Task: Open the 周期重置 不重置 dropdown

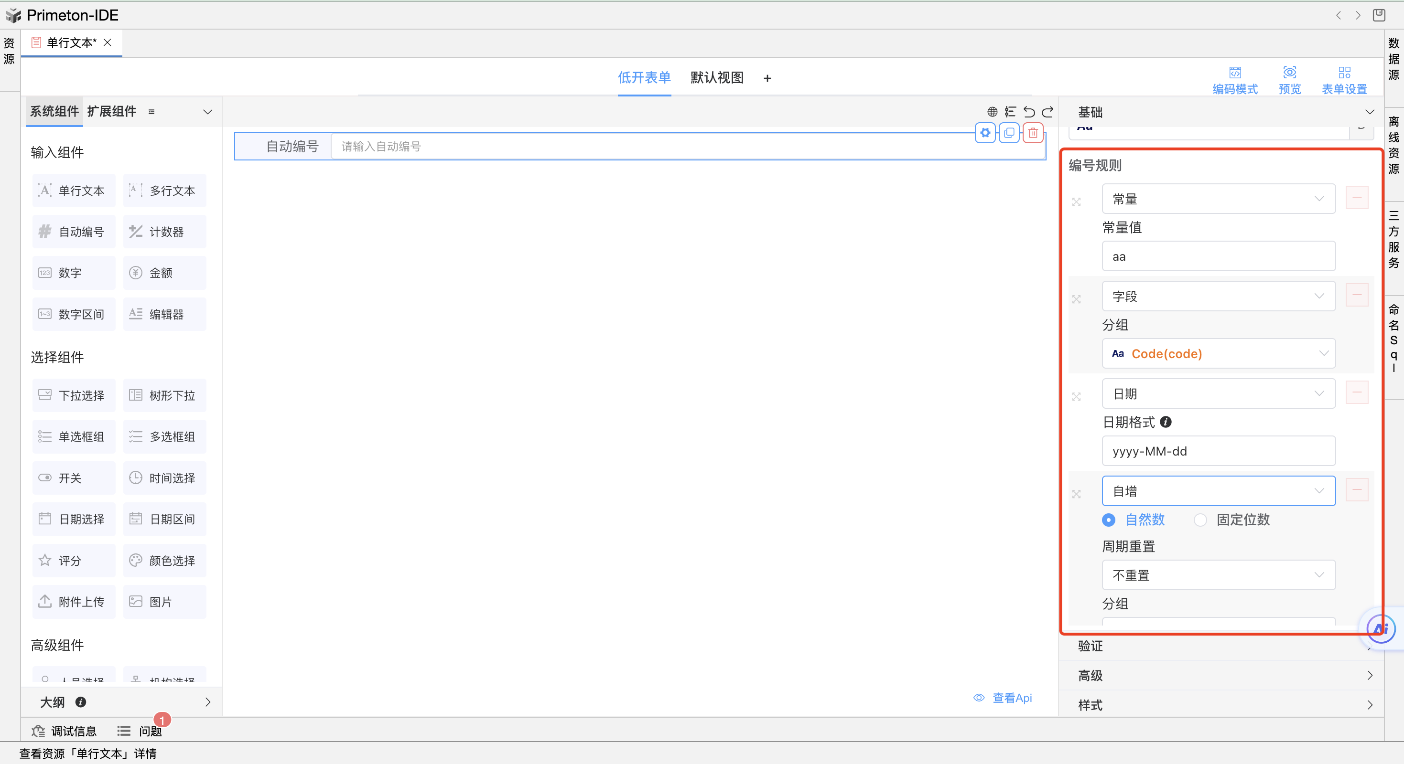Action: pyautogui.click(x=1218, y=575)
